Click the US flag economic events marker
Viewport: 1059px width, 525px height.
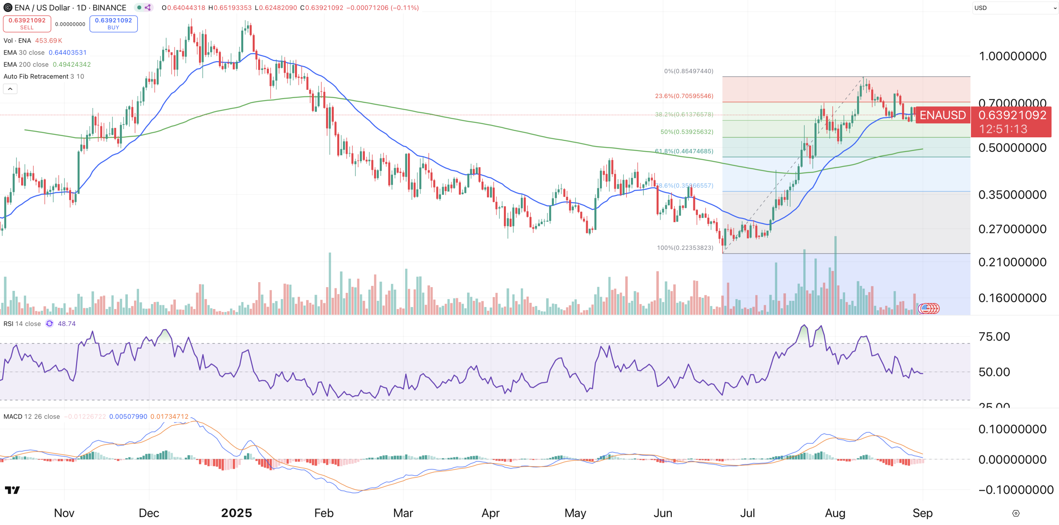tap(925, 308)
